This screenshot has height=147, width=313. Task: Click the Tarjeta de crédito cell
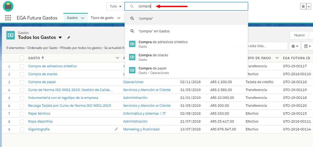pos(259,82)
